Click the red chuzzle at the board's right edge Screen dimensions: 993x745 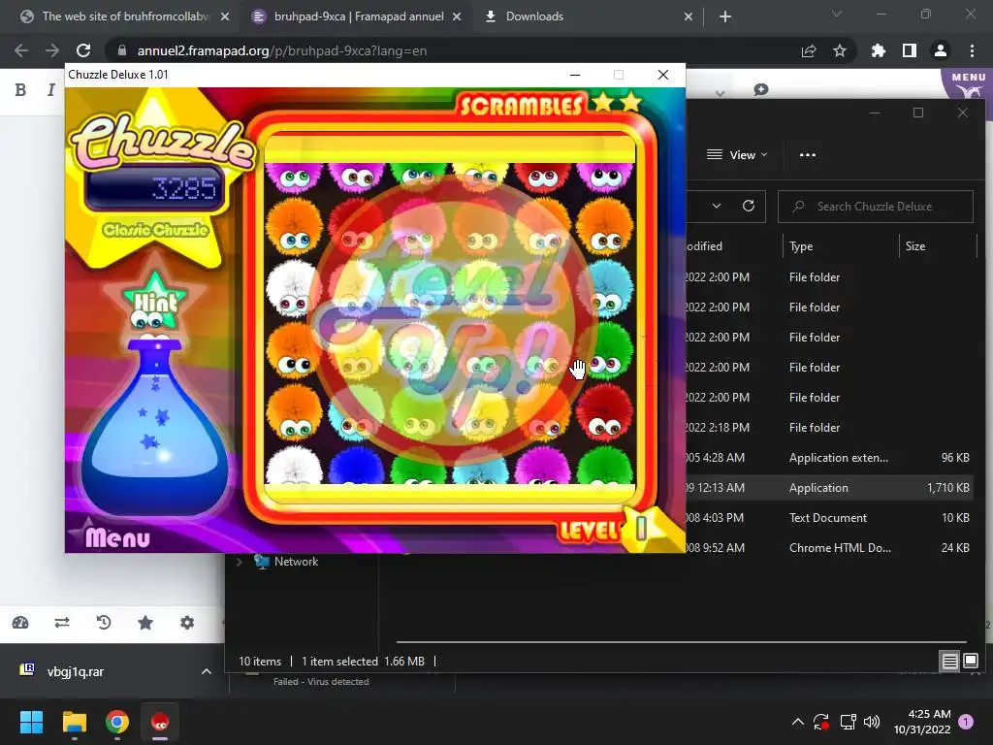point(605,412)
